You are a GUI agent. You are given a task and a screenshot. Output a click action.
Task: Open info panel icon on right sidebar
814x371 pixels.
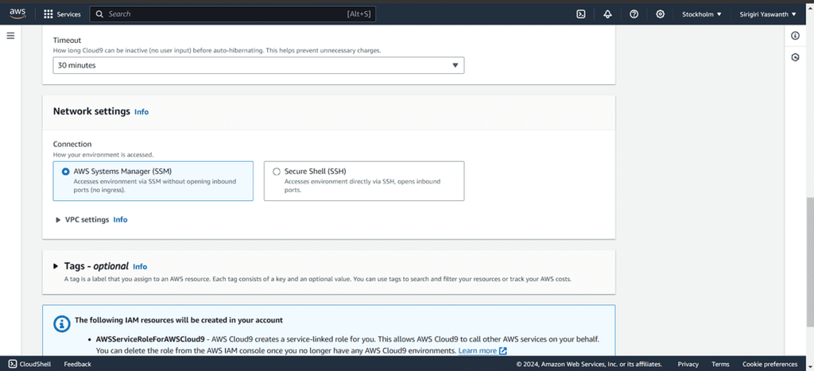(x=795, y=35)
